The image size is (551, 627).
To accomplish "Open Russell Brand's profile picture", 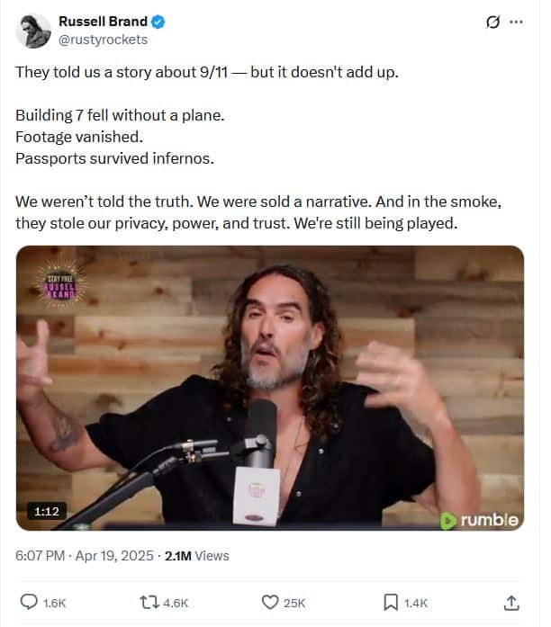I will tap(32, 31).
